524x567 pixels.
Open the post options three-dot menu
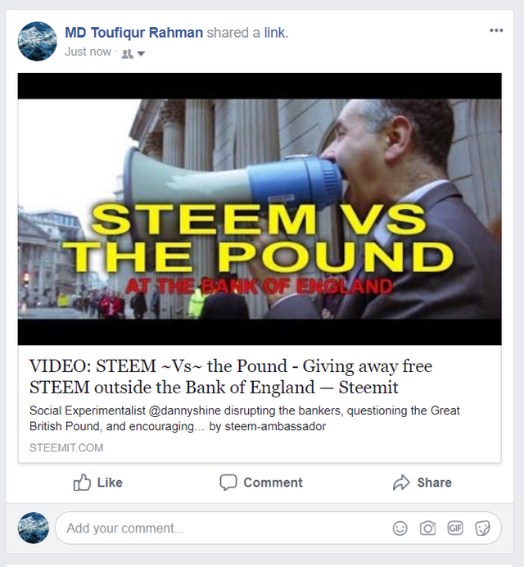pyautogui.click(x=496, y=30)
